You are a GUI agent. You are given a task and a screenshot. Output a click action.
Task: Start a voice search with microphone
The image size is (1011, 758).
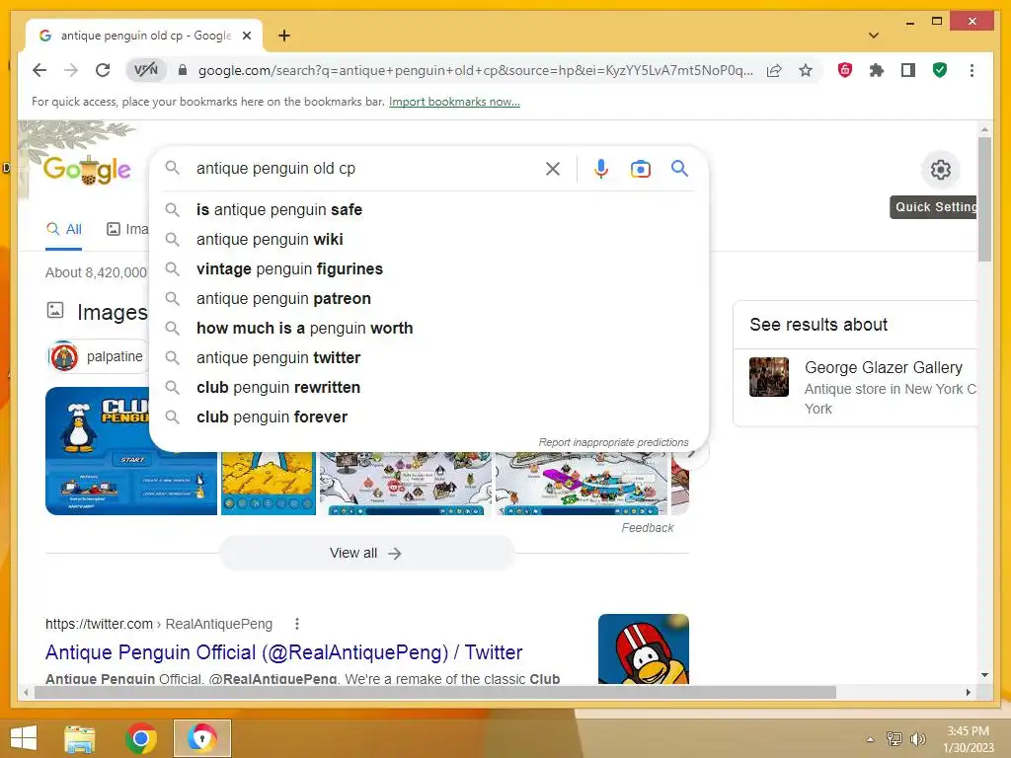(601, 169)
